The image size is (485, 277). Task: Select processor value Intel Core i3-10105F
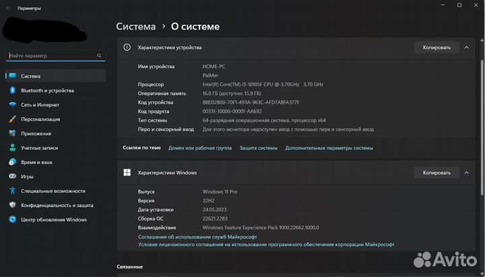point(263,84)
